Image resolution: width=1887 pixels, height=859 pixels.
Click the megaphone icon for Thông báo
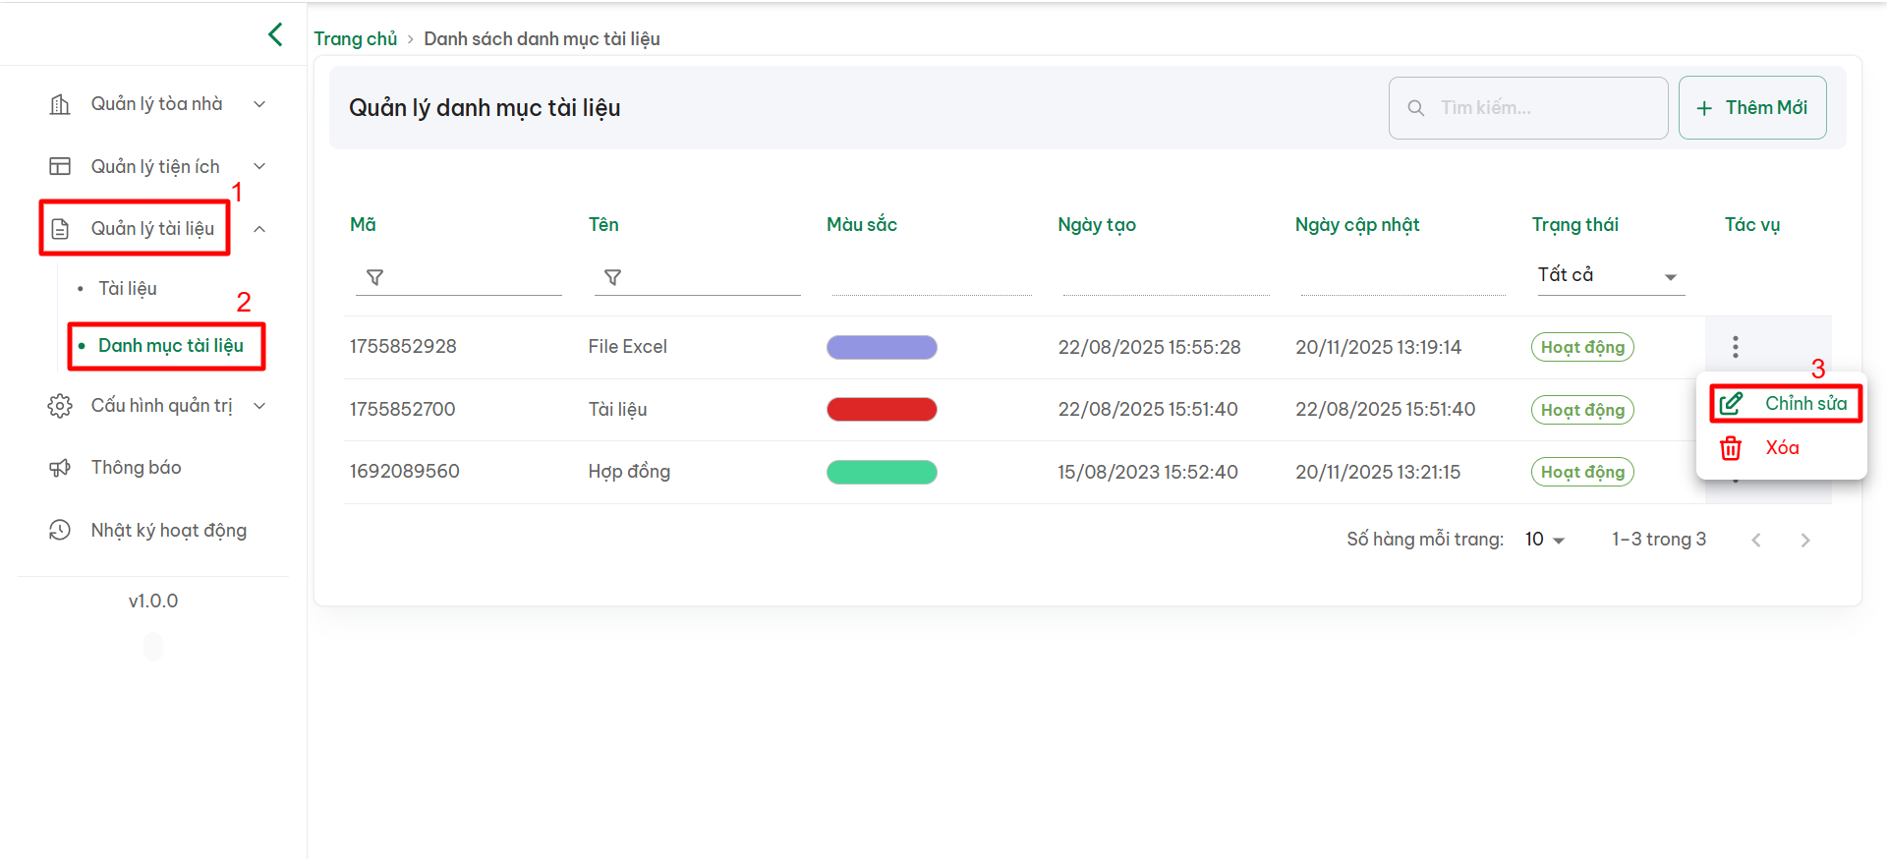tap(60, 468)
